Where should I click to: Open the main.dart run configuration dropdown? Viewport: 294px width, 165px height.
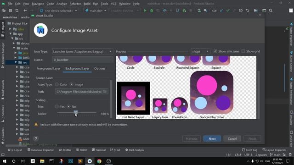pyautogui.click(x=96, y=11)
